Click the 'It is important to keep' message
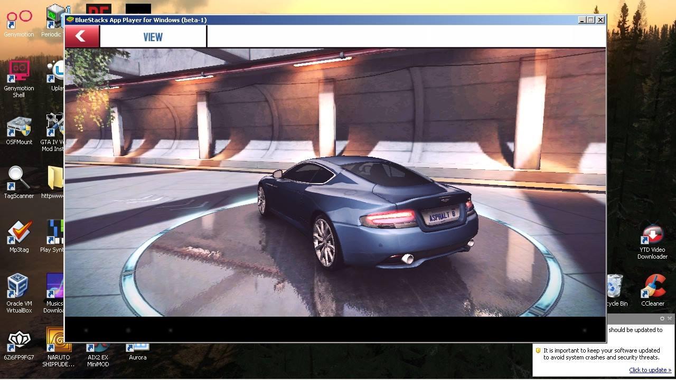 602,354
